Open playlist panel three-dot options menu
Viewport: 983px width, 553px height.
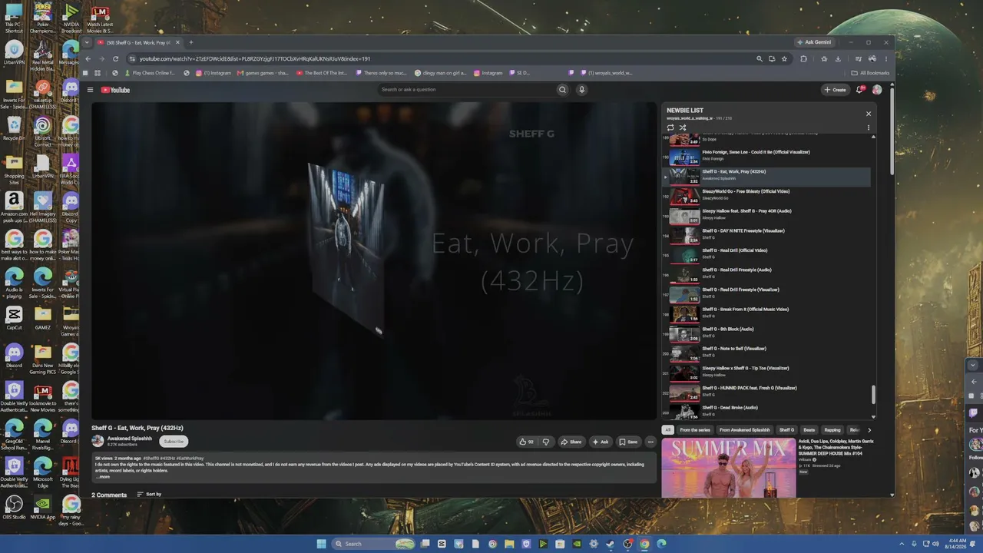tap(869, 127)
